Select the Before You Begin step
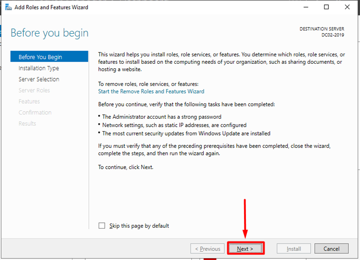360x260 pixels. point(40,57)
